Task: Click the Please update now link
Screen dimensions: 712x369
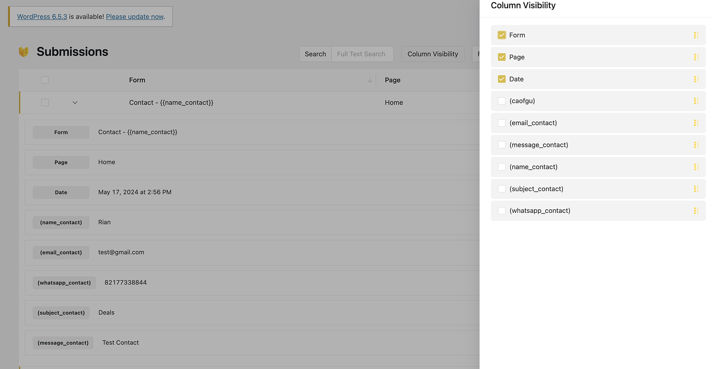Action: point(135,16)
